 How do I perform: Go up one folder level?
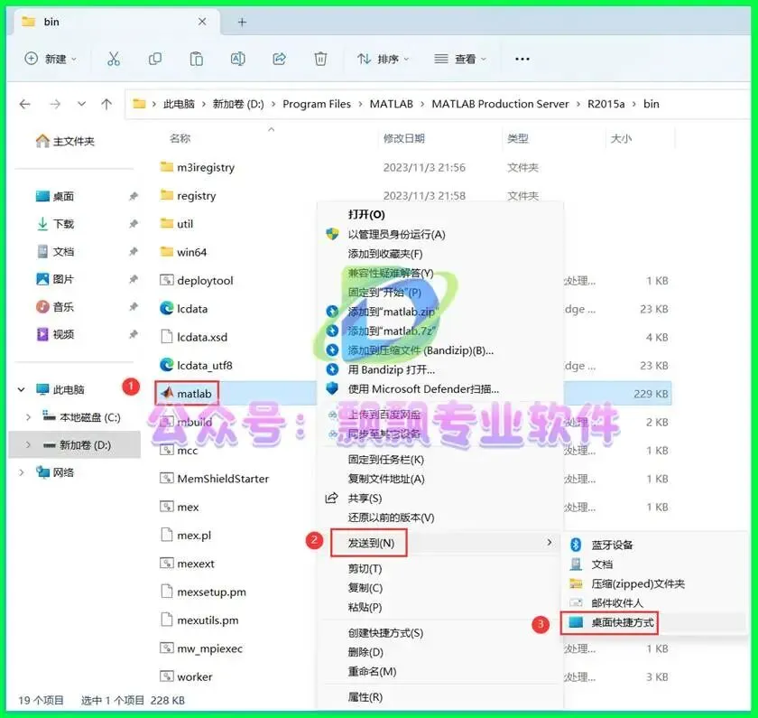coord(106,104)
